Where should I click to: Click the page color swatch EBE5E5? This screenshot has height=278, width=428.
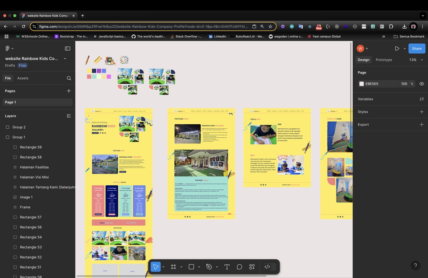[x=362, y=84]
